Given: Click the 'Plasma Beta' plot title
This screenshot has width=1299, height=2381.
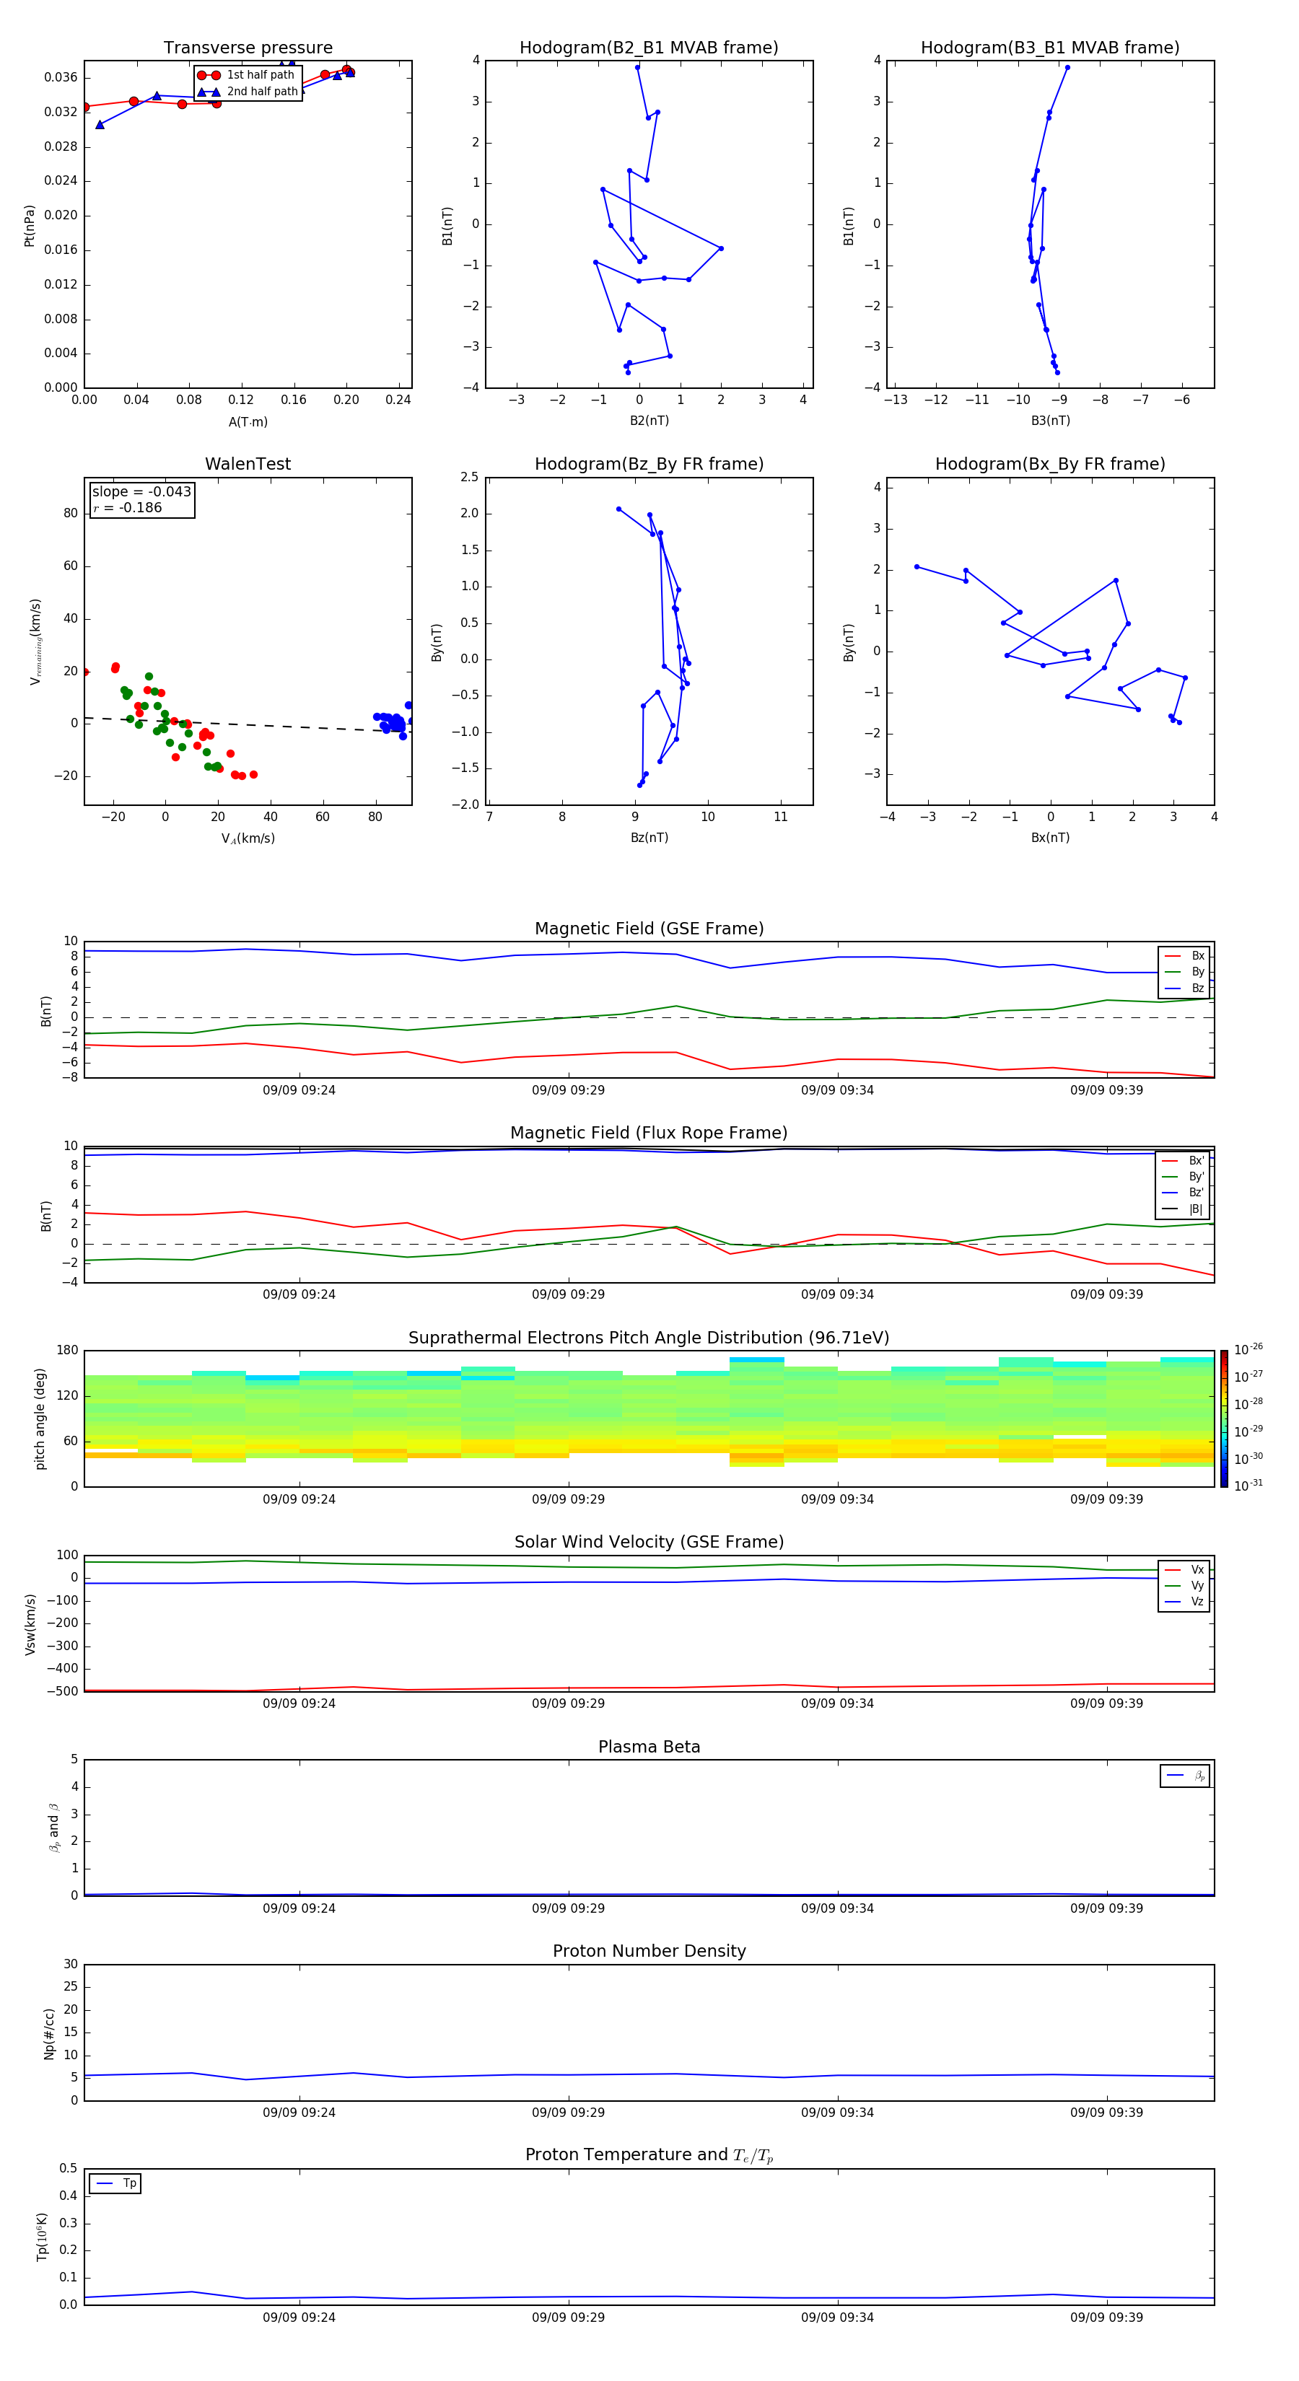Looking at the screenshot, I should click(x=649, y=1747).
